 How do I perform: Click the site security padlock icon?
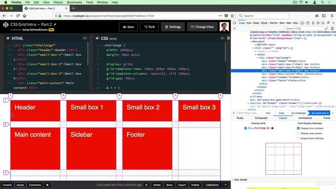[60, 16]
